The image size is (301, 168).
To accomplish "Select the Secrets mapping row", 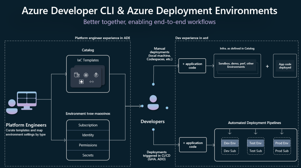I will point(88,155).
